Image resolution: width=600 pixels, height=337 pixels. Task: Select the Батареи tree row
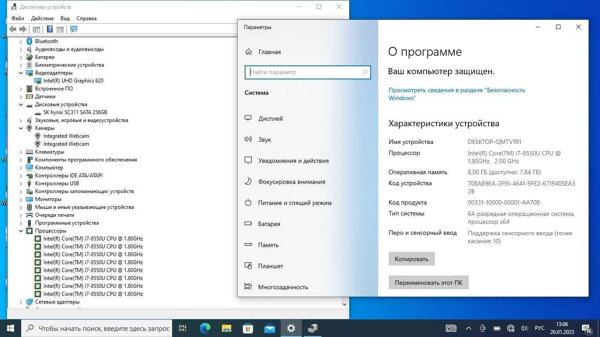coord(45,57)
